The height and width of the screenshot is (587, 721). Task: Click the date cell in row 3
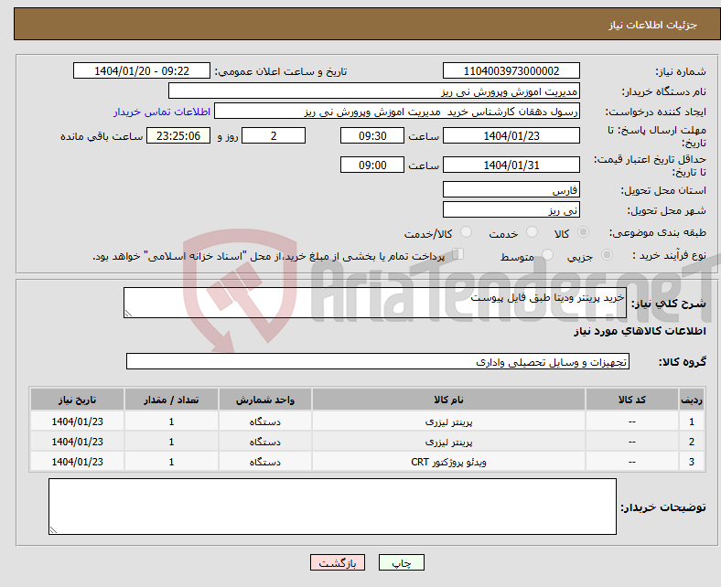pyautogui.click(x=77, y=462)
